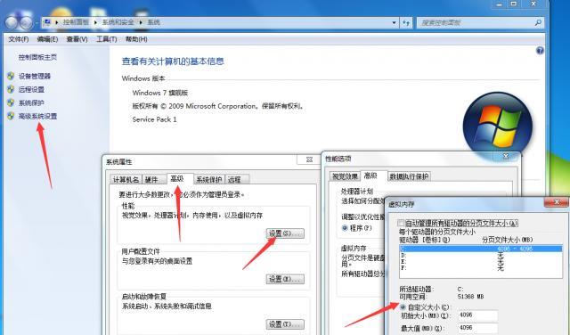Open the 查看(V) menu

pyautogui.click(x=77, y=39)
